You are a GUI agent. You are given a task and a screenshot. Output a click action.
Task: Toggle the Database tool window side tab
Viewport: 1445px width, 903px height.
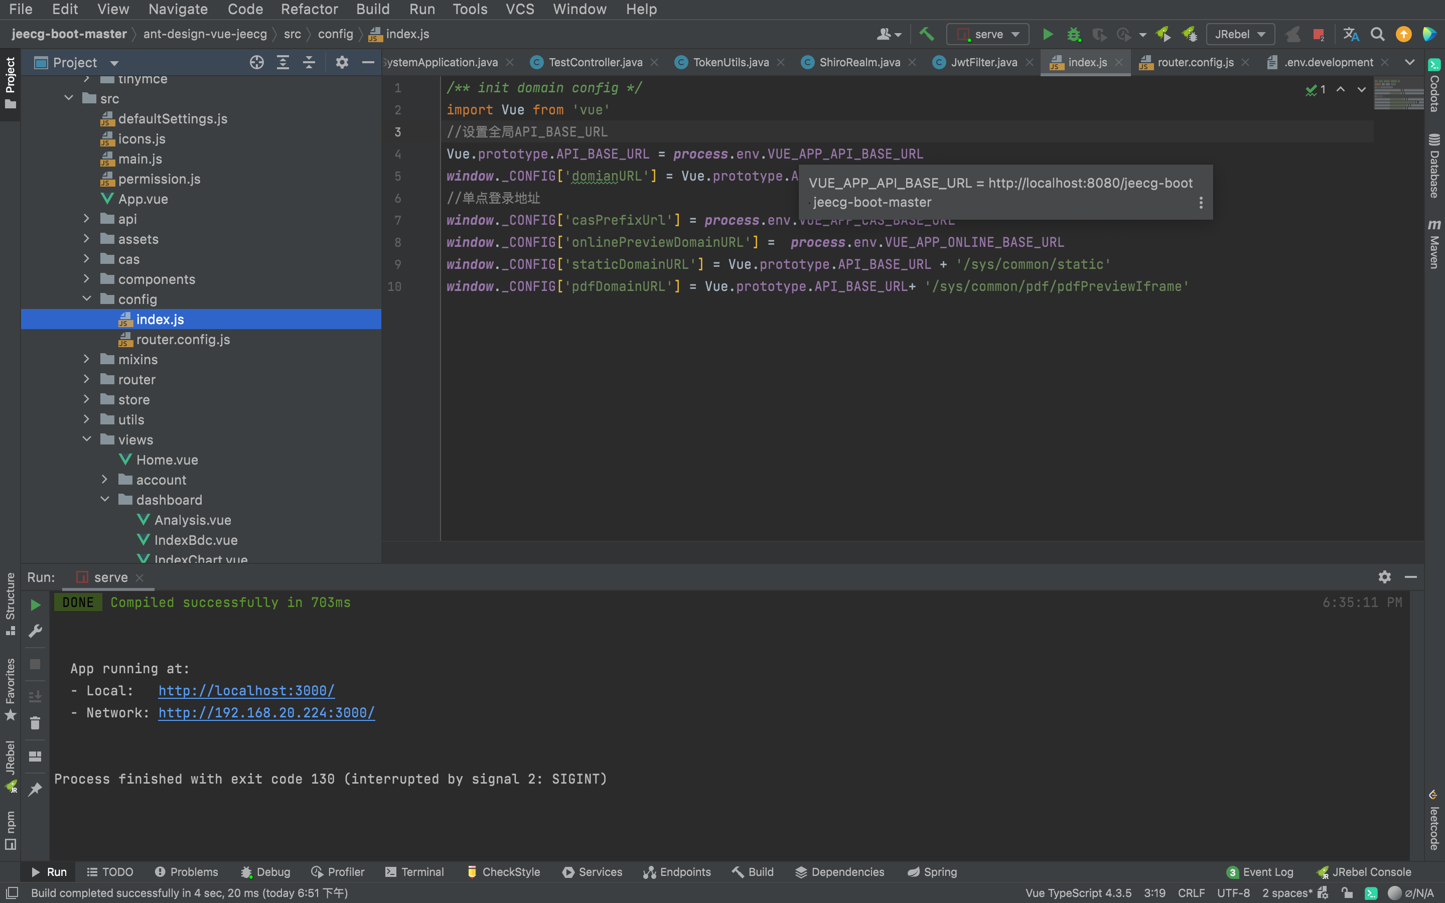point(1433,166)
